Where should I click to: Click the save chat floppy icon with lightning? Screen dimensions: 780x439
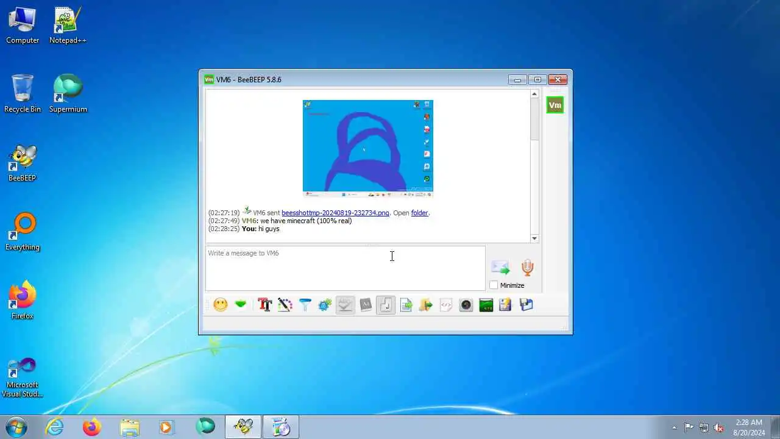click(506, 304)
